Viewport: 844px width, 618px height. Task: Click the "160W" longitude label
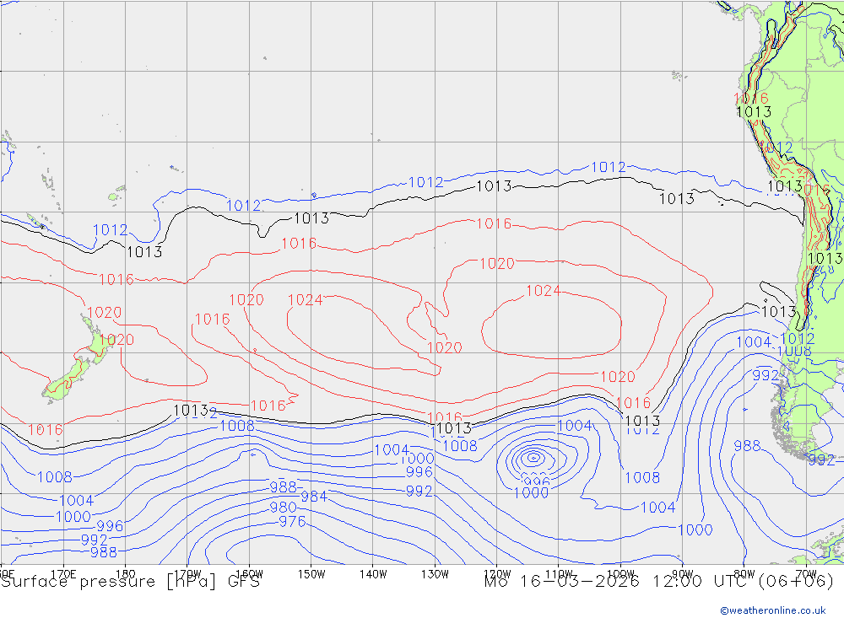coord(249,574)
